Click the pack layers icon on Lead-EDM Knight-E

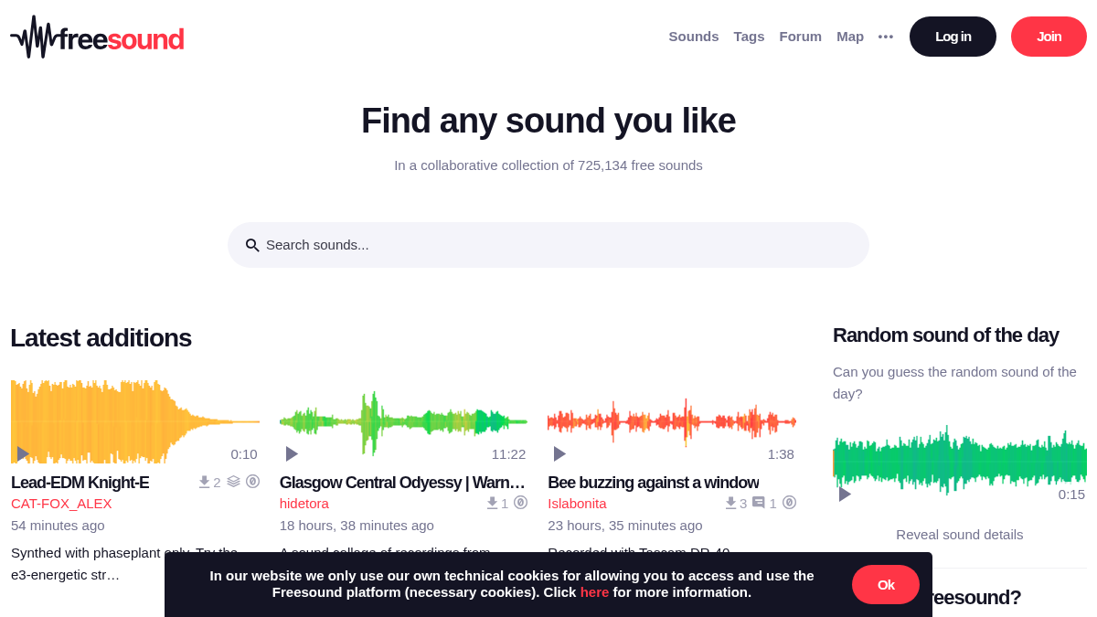(233, 482)
